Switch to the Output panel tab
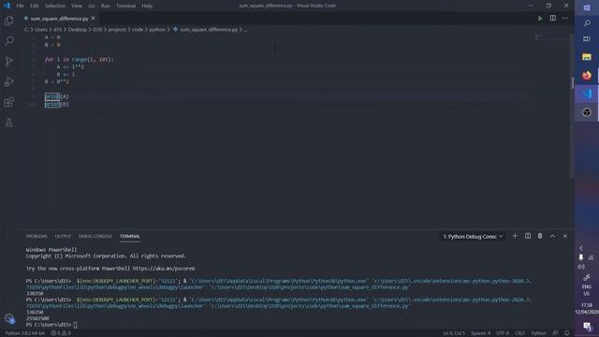This screenshot has height=337, width=599. click(x=63, y=236)
